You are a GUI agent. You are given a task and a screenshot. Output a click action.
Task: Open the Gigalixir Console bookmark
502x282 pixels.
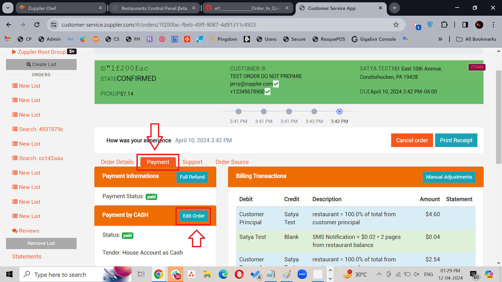[374, 39]
